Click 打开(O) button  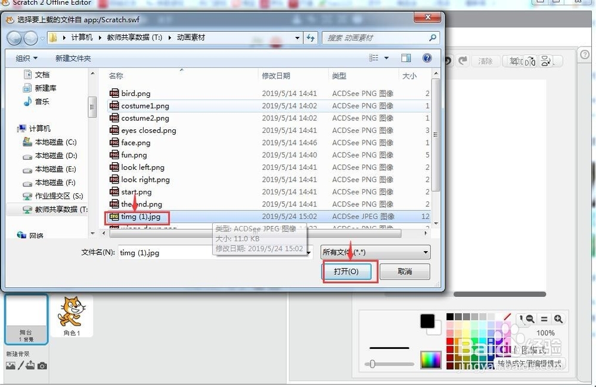point(346,271)
